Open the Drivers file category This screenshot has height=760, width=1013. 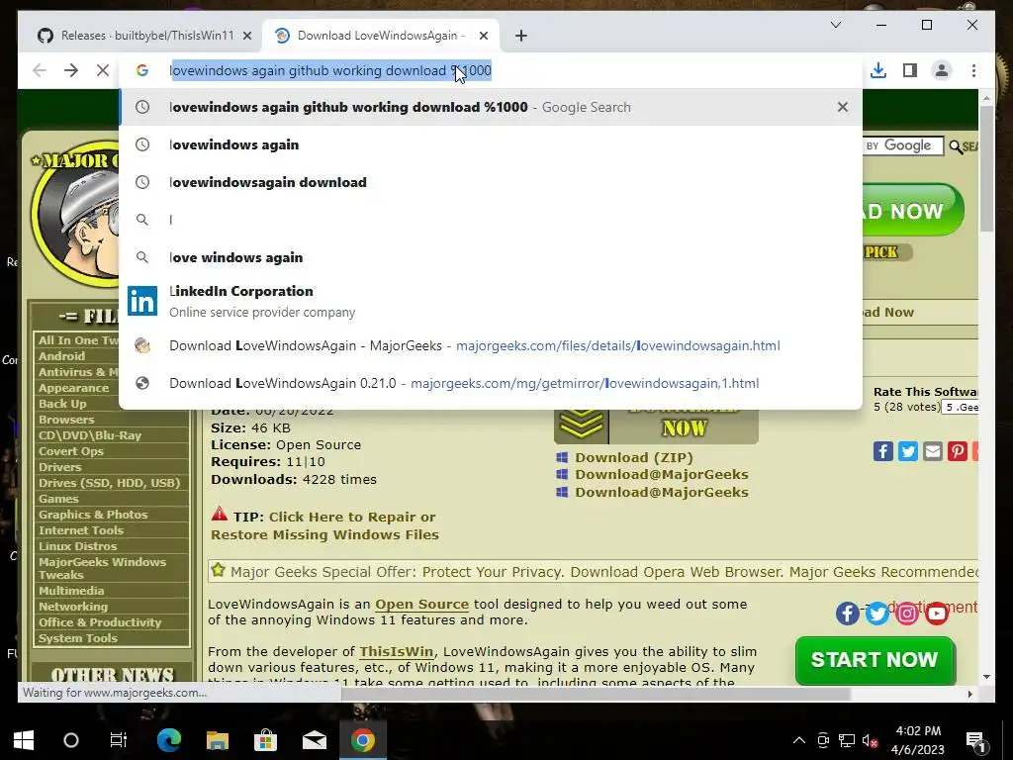pos(59,467)
